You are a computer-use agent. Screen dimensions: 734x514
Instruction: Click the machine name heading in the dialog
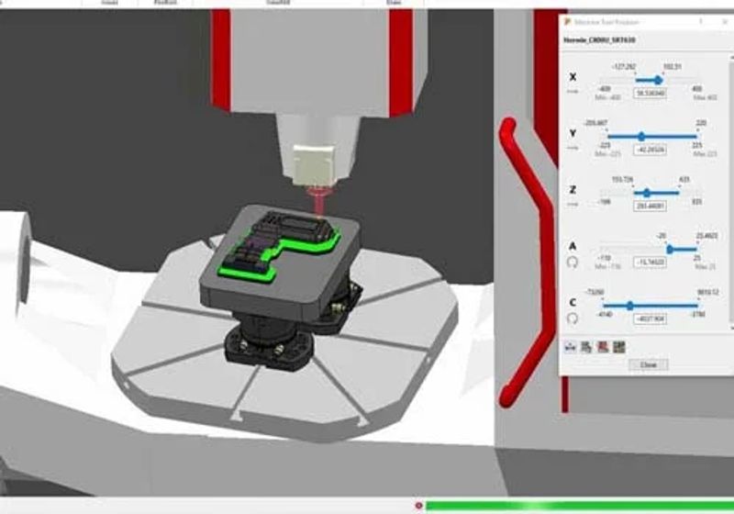(x=599, y=40)
